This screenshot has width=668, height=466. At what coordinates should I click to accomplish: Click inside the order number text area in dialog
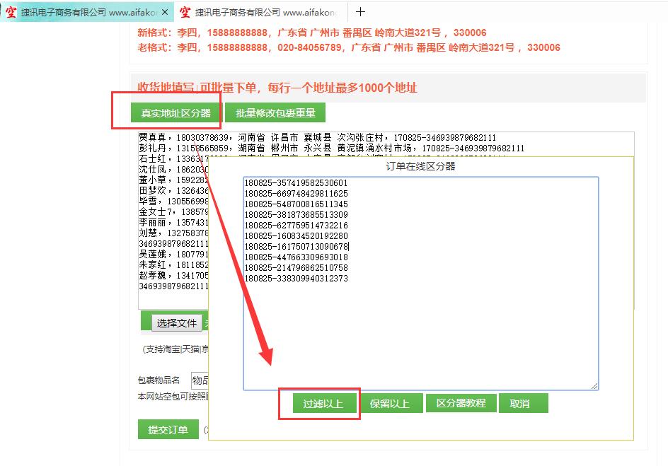pyautogui.click(x=420, y=332)
